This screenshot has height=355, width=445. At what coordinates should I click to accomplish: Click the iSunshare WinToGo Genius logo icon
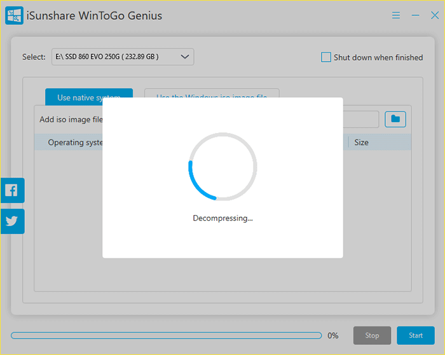(x=14, y=16)
